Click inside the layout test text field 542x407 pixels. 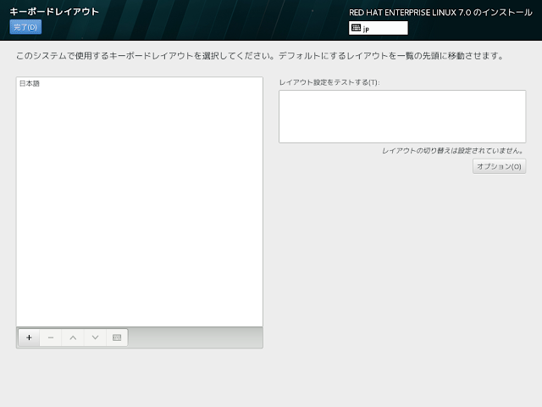402,117
